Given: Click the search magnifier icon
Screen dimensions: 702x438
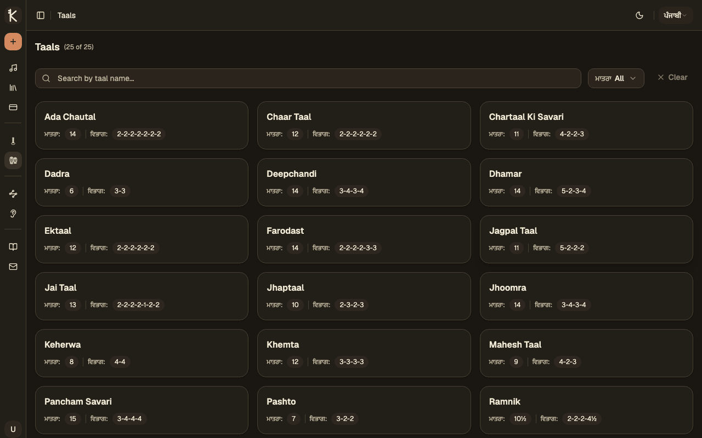Looking at the screenshot, I should tap(46, 78).
